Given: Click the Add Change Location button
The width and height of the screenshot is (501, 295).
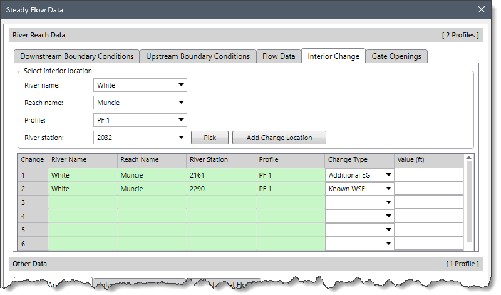Looking at the screenshot, I should (x=279, y=137).
